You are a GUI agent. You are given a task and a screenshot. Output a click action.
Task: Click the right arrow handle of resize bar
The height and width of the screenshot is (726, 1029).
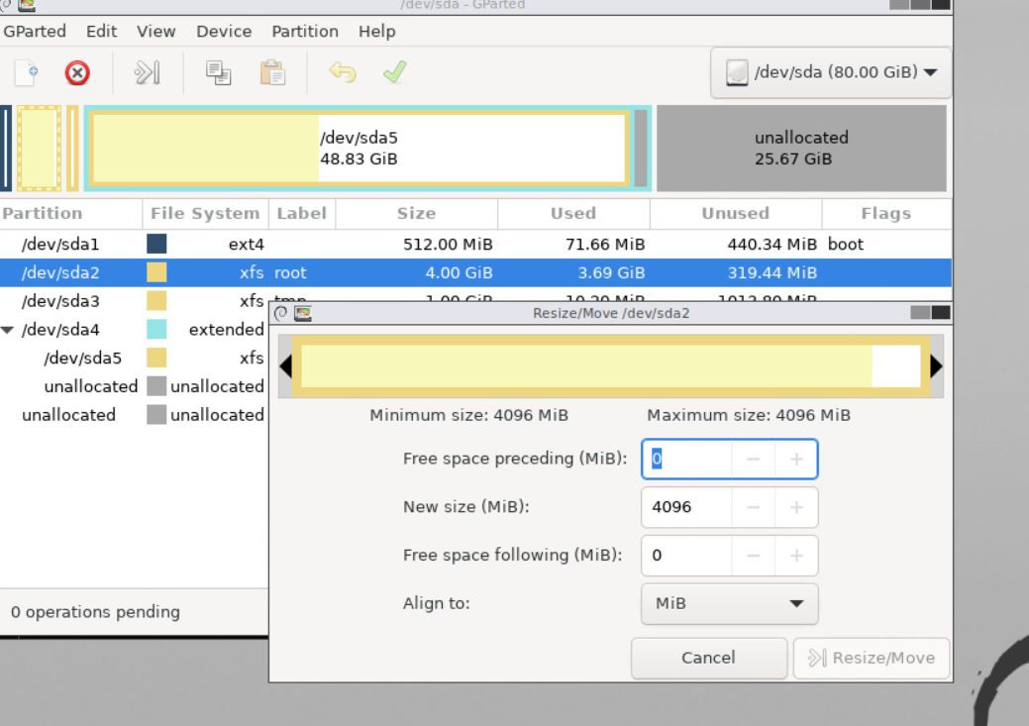click(x=937, y=365)
